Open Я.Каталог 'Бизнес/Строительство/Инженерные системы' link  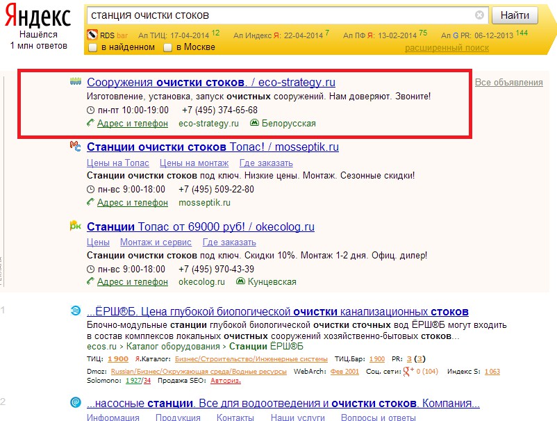coord(251,359)
